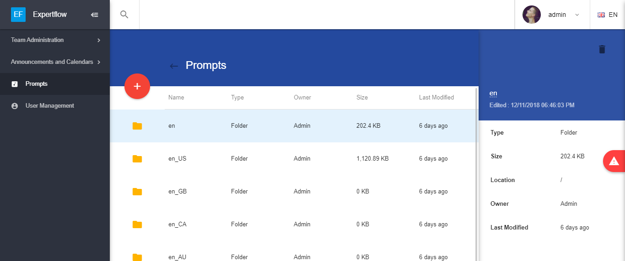Viewport: 625px width, 261px height.
Task: Click the folder icon of en_US
Action: click(x=137, y=159)
